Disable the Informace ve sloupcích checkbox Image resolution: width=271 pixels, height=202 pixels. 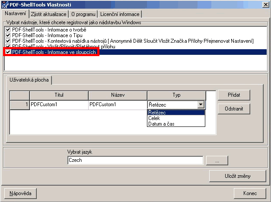point(8,52)
